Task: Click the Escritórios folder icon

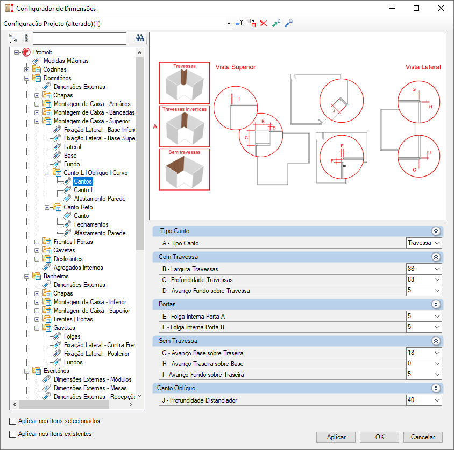Action: tap(37, 371)
